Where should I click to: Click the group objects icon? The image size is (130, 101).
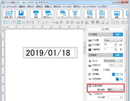point(113,22)
